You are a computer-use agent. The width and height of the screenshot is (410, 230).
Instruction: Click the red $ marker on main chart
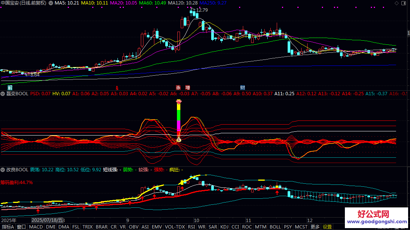pyautogui.click(x=117, y=87)
